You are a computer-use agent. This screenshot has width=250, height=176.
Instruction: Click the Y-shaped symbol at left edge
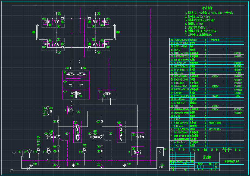pos(14,154)
